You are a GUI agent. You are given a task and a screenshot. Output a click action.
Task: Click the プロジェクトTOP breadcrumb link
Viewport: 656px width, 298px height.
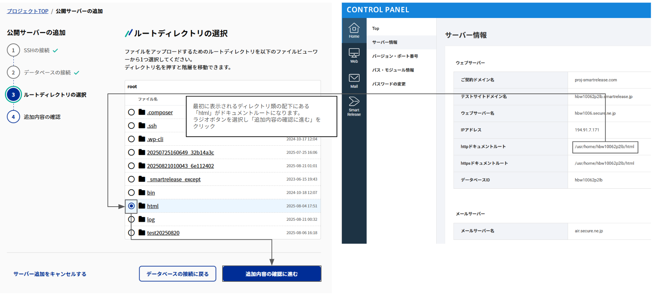click(x=28, y=11)
